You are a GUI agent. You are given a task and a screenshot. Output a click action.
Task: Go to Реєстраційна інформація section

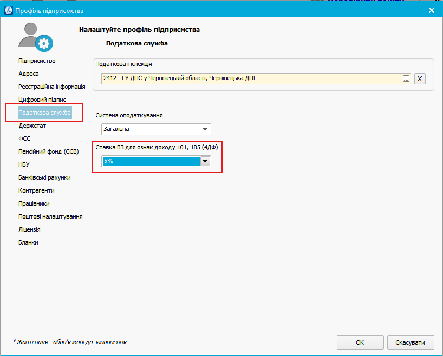[x=52, y=87]
